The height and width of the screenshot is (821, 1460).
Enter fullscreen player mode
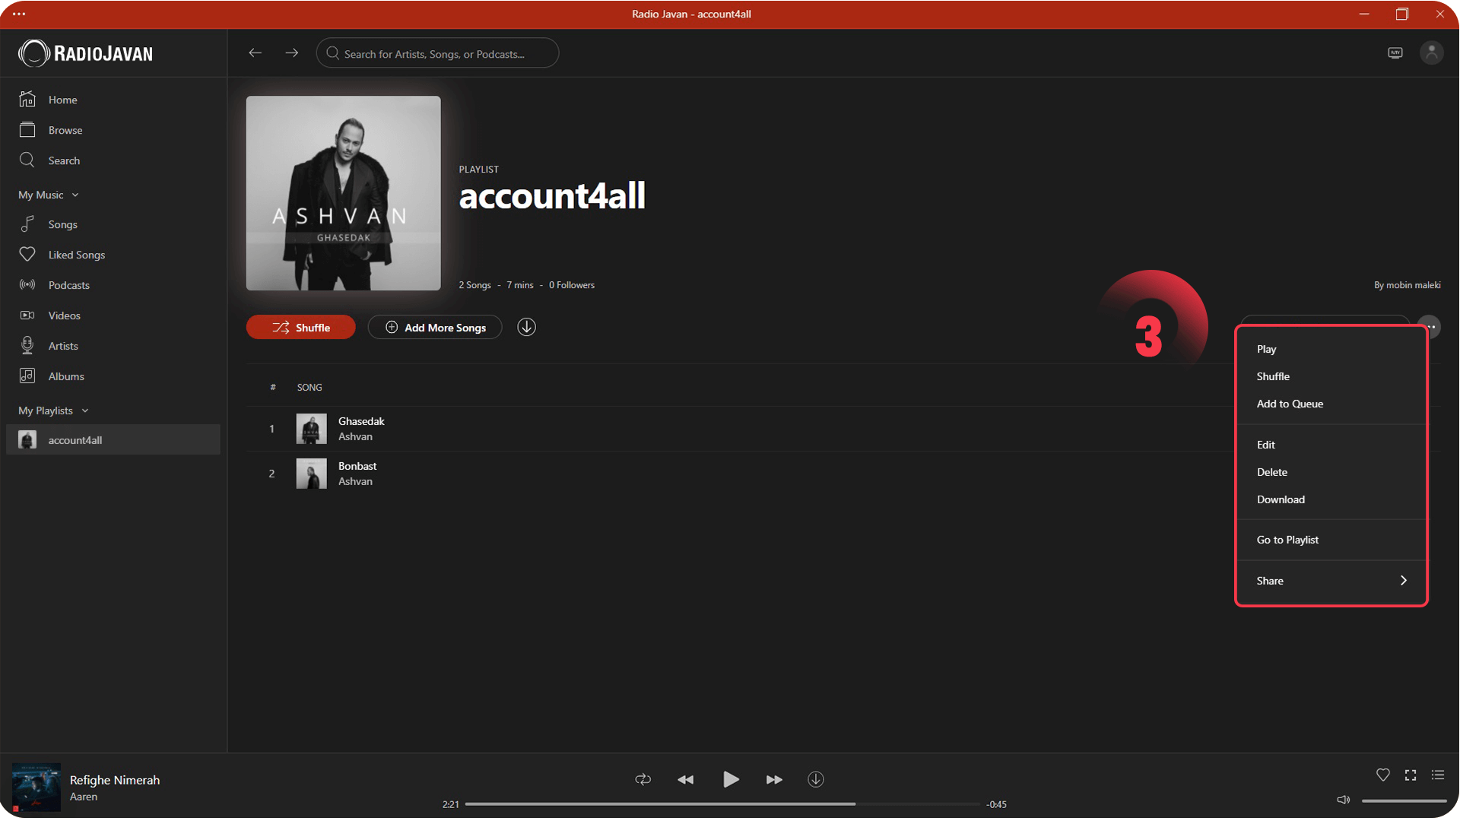1411,775
